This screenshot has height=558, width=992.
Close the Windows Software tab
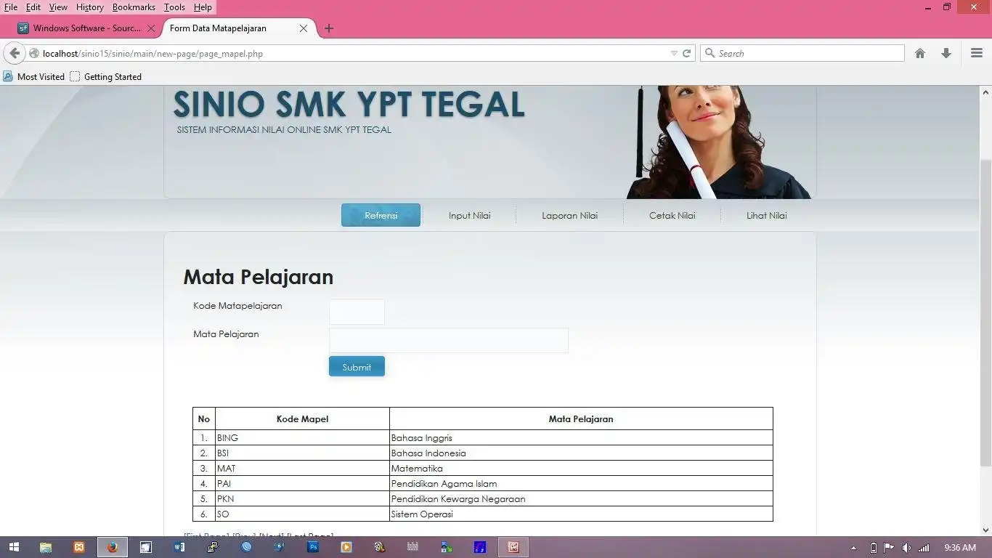(151, 28)
